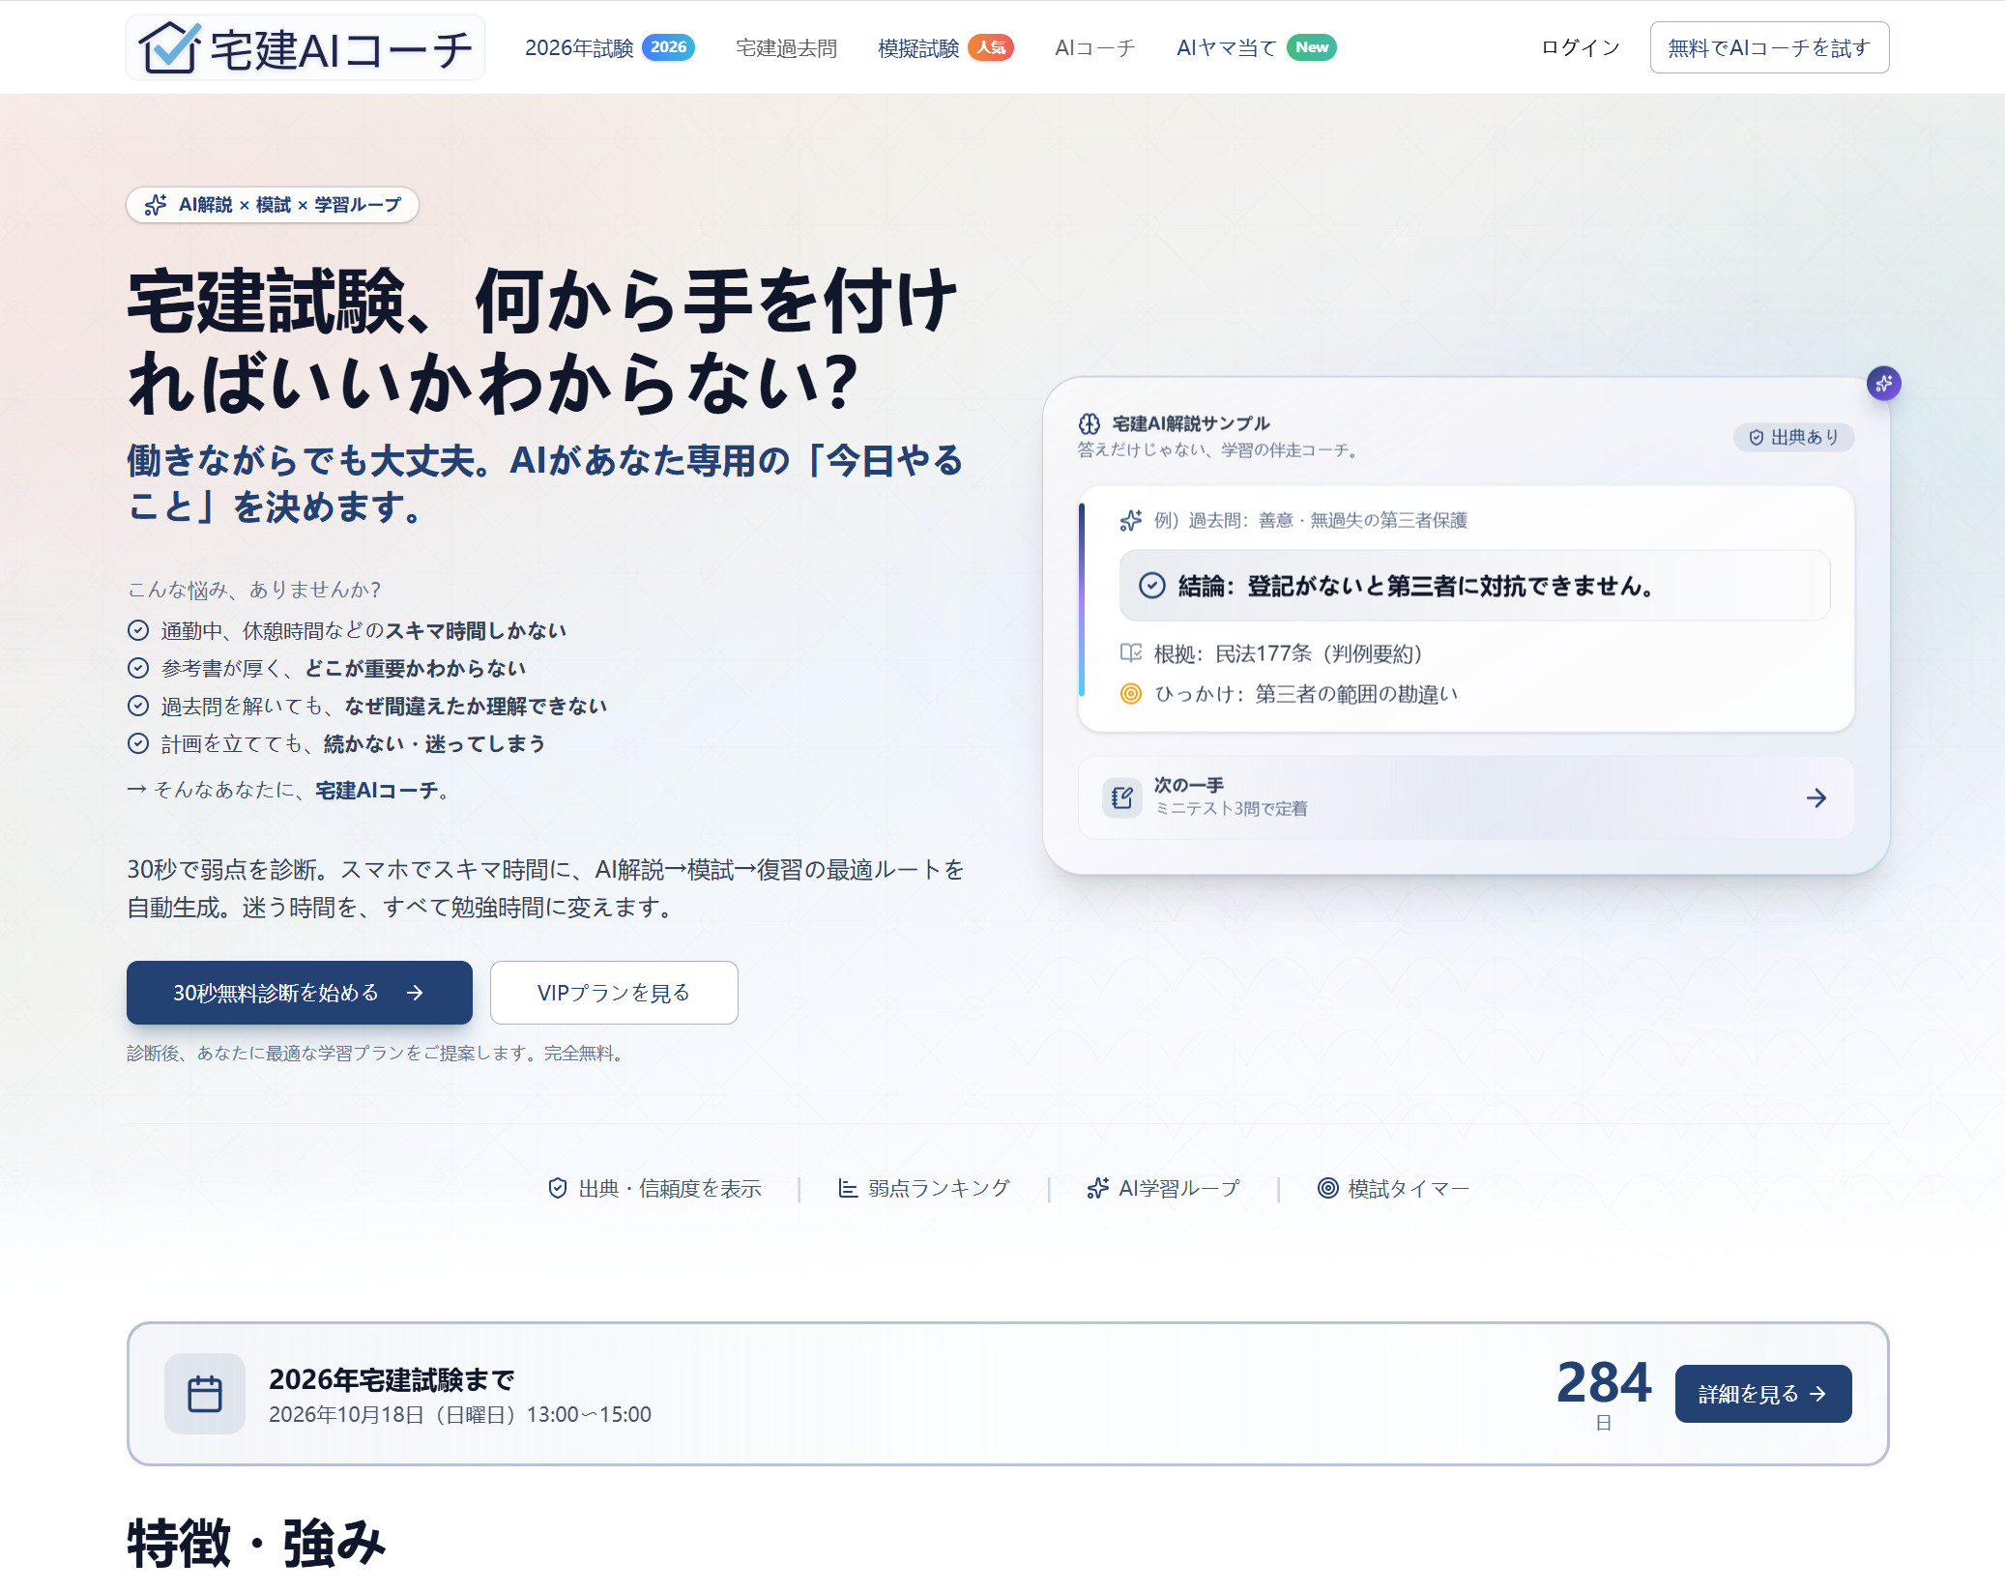Click the VIPプランを見る button
2005x1591 pixels.
[614, 993]
